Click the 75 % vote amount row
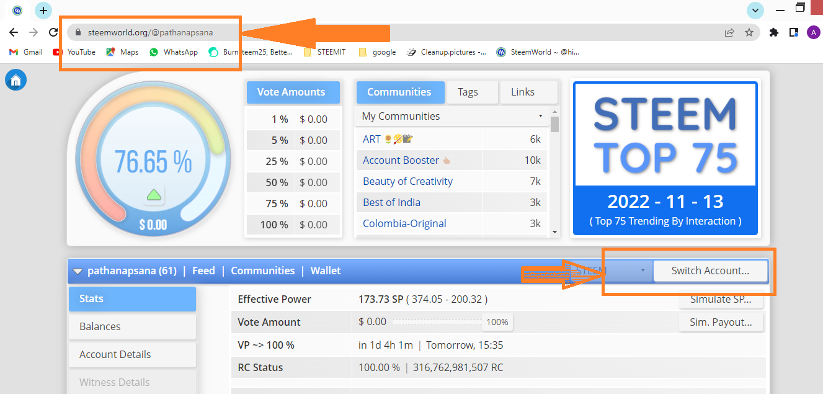Image resolution: width=823 pixels, height=394 pixels. 293,204
